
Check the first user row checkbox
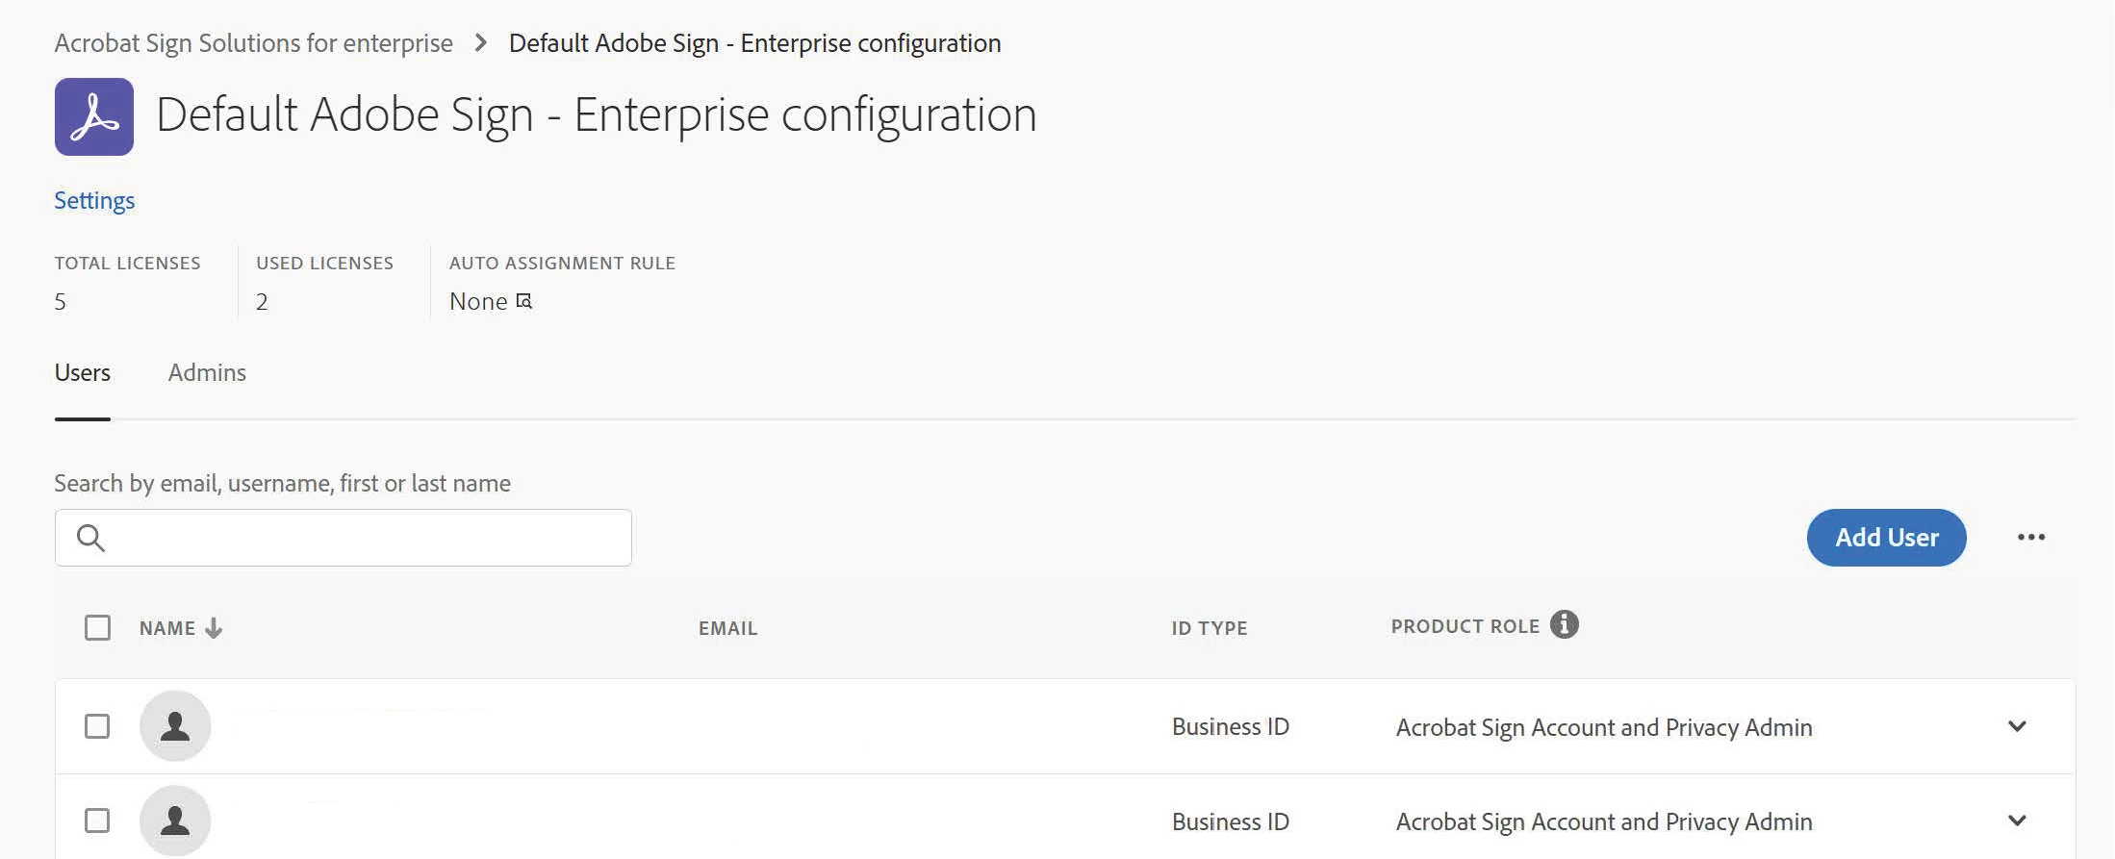point(97,726)
